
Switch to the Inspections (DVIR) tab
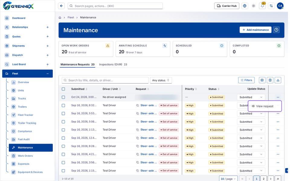point(113,65)
